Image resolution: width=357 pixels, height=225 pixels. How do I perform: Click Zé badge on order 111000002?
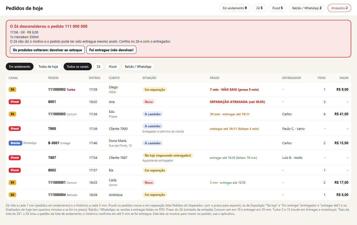(12, 89)
